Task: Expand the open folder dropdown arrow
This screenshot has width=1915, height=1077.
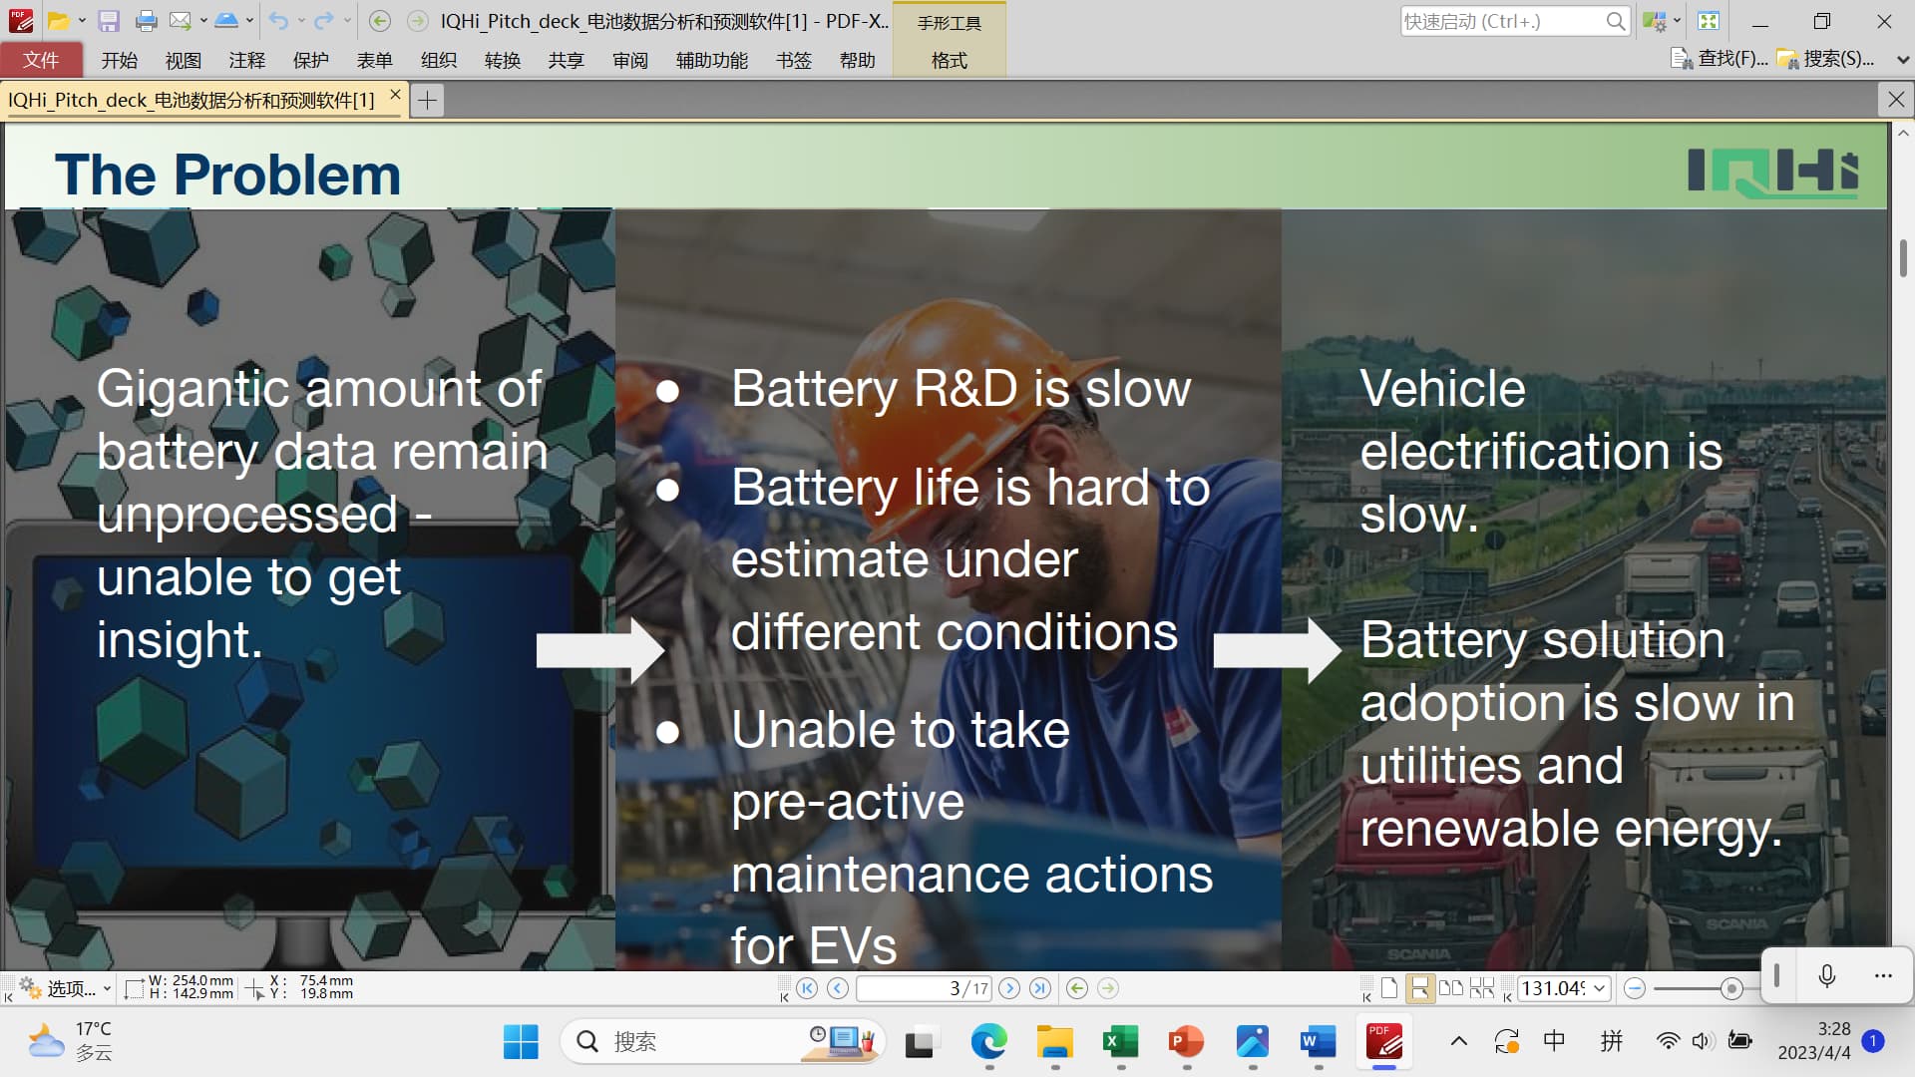Action: pyautogui.click(x=82, y=21)
